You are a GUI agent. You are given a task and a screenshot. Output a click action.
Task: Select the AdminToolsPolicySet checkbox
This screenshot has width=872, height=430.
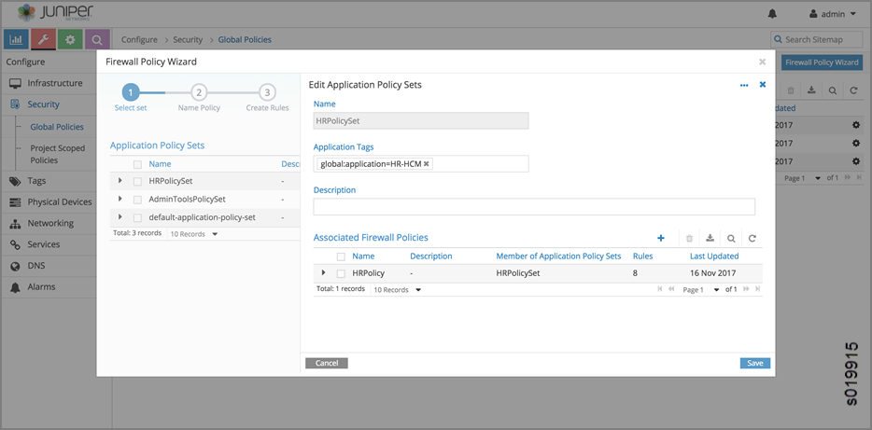(x=137, y=200)
